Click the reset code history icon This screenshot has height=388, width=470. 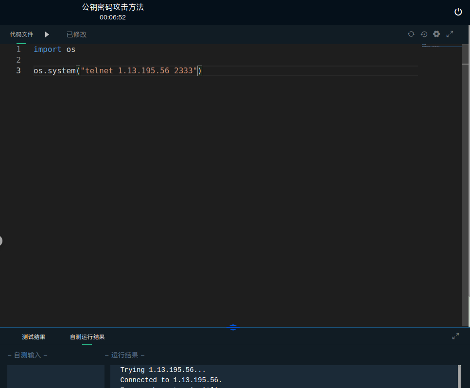coord(424,34)
